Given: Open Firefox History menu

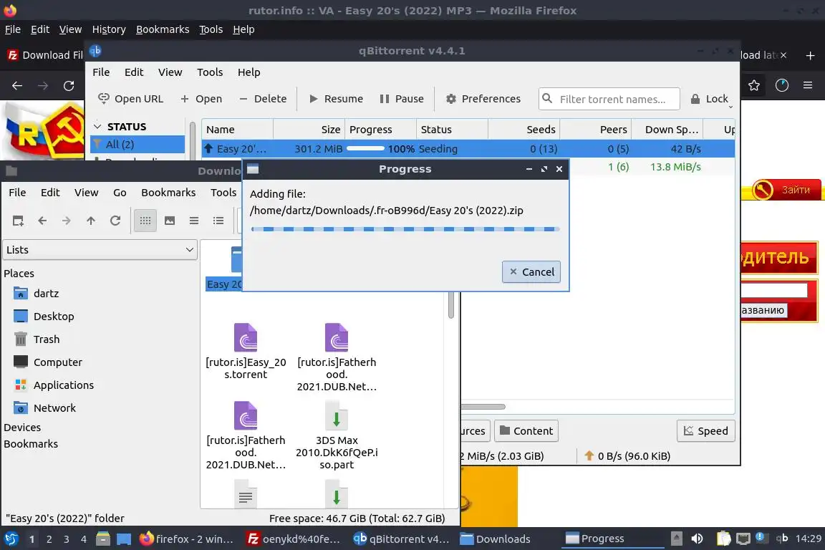Looking at the screenshot, I should coord(109,29).
